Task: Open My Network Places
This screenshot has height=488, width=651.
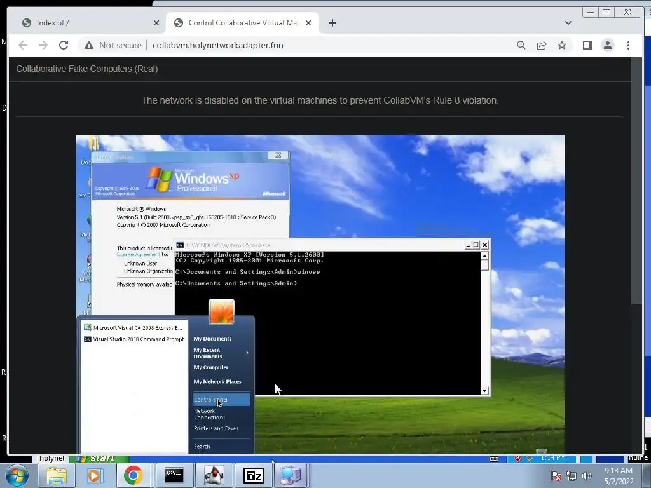Action: coord(217,381)
